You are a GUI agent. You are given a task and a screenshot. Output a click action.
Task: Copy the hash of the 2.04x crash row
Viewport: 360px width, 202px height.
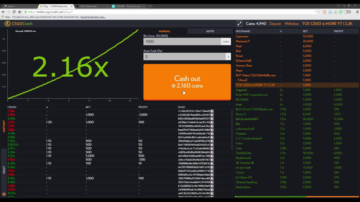pyautogui.click(x=212, y=119)
